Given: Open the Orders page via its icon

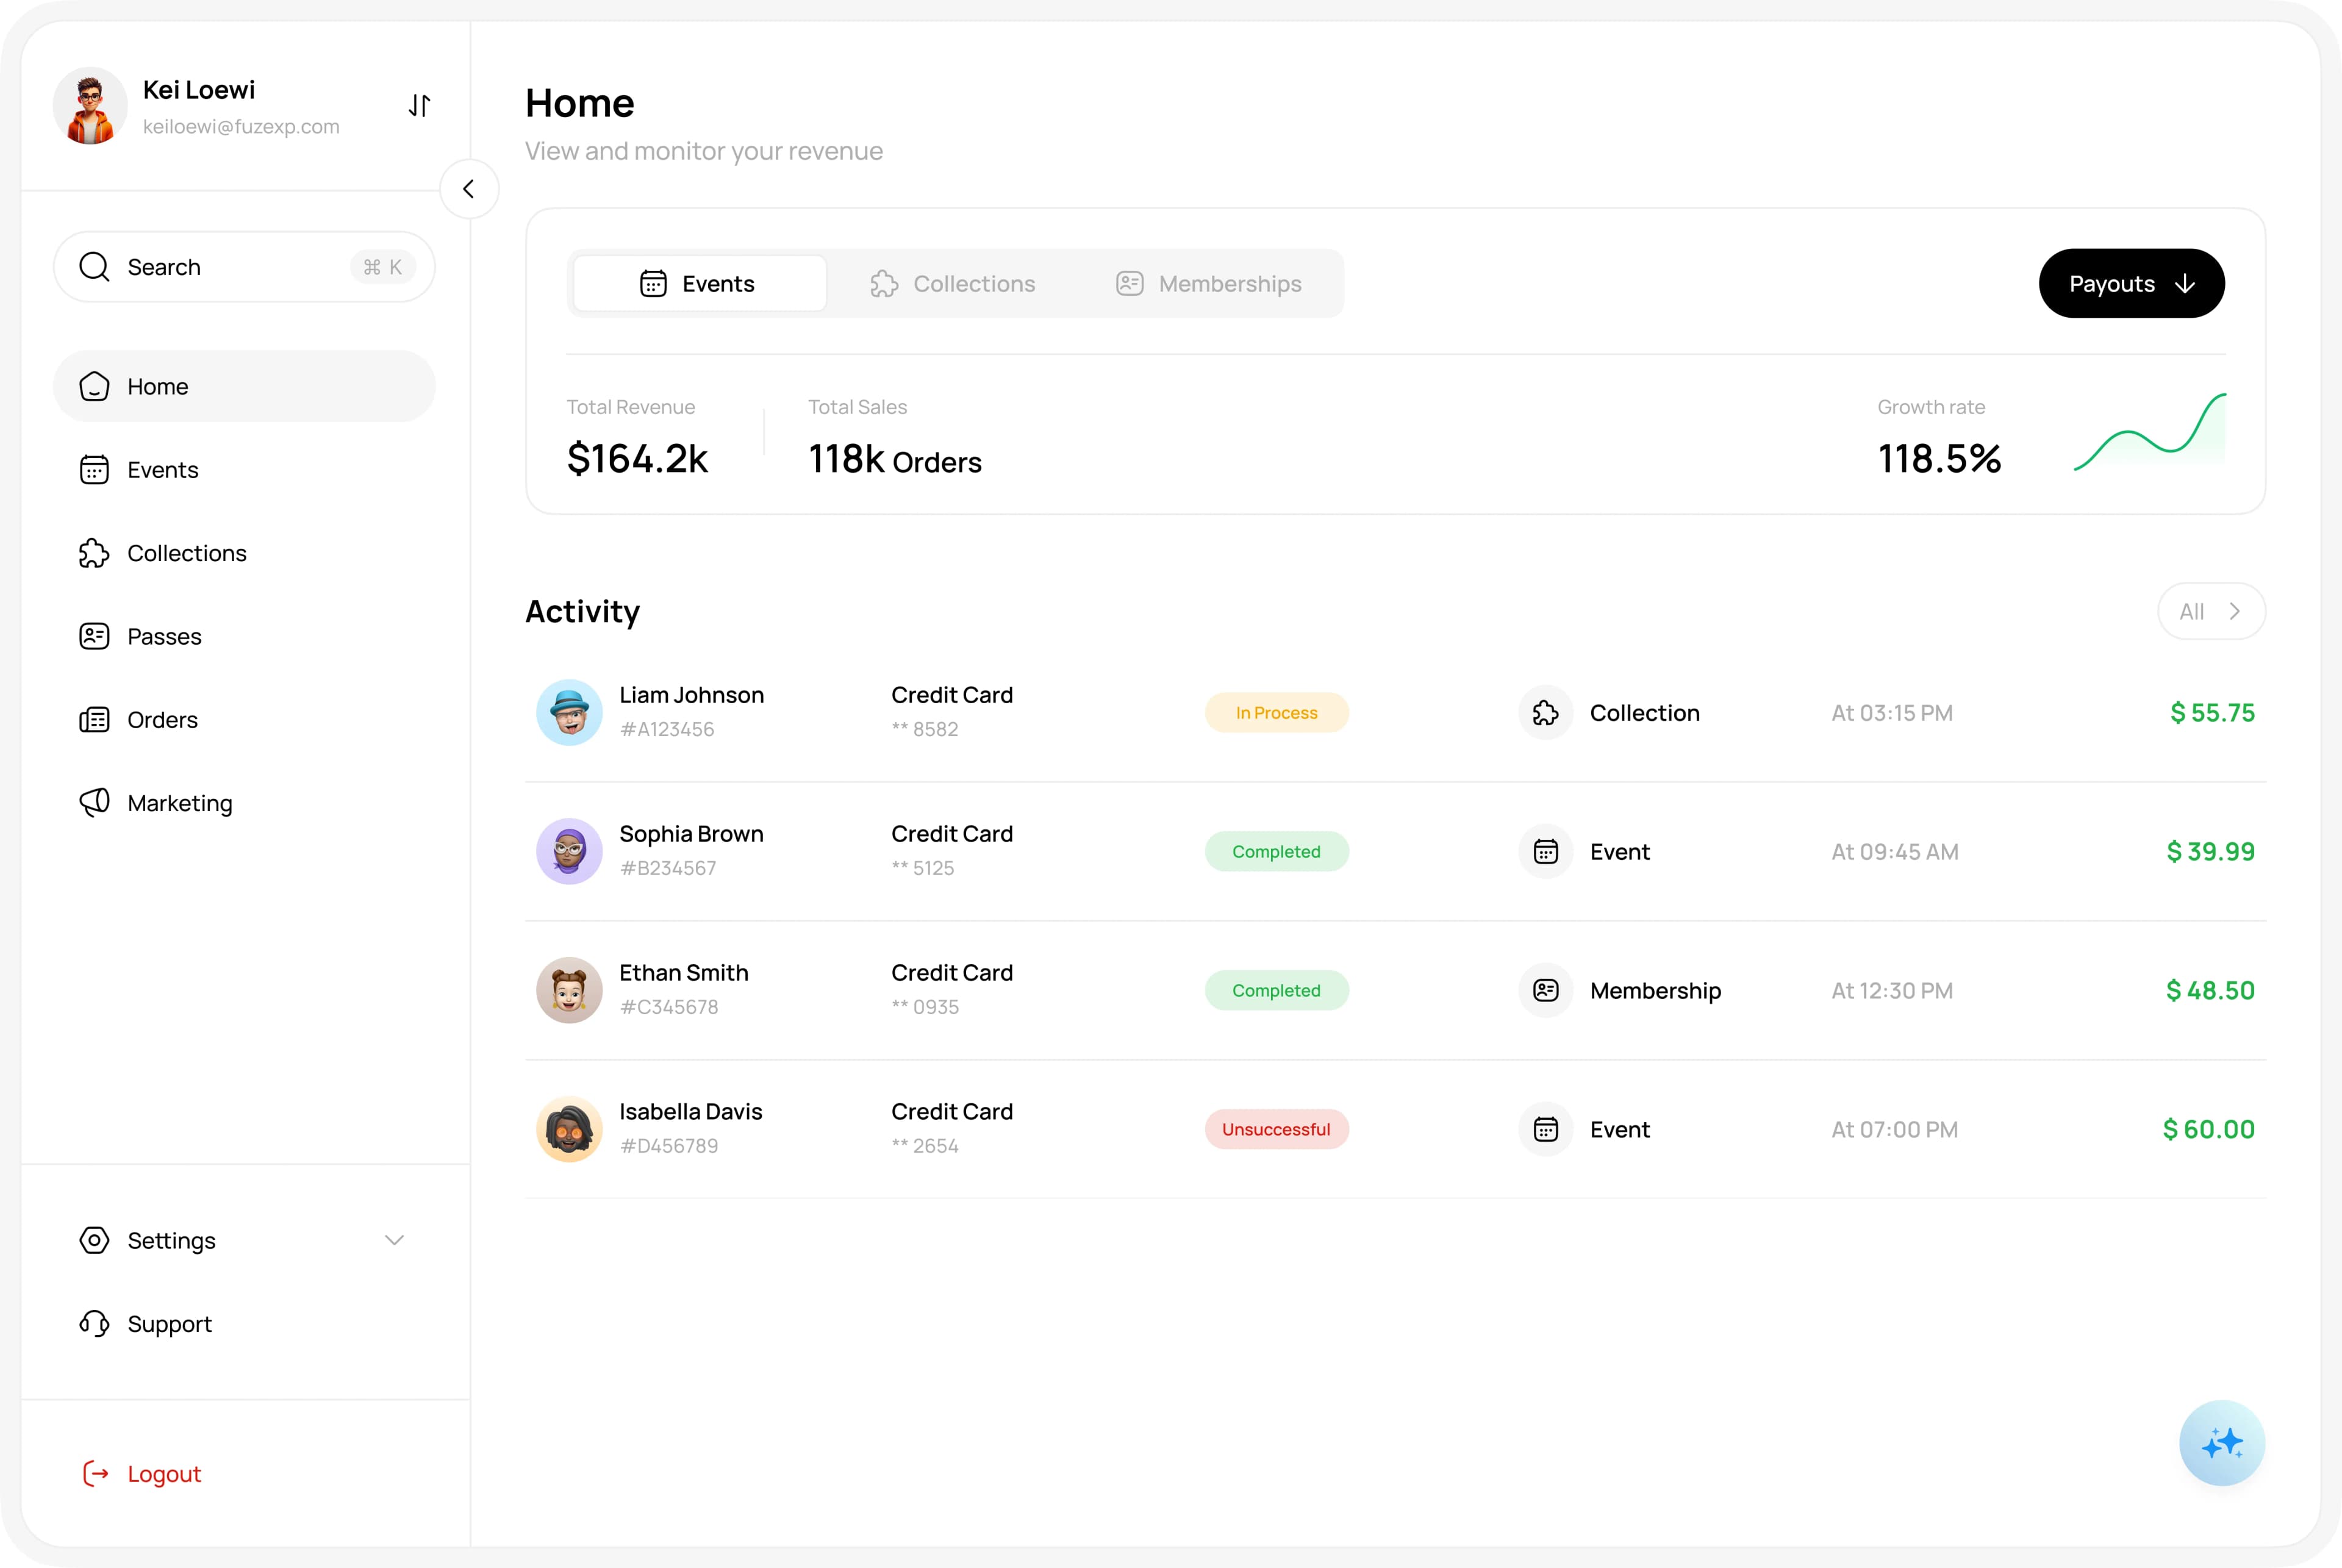Looking at the screenshot, I should coord(94,719).
